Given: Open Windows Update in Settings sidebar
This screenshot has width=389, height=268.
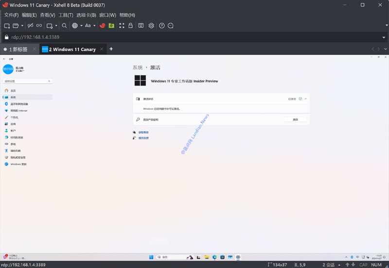Looking at the screenshot, I should [27, 164].
